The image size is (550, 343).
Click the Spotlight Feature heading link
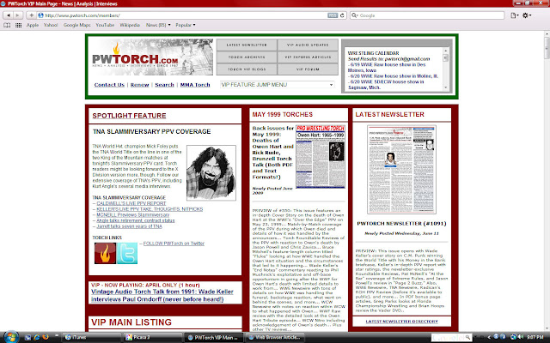coord(129,116)
